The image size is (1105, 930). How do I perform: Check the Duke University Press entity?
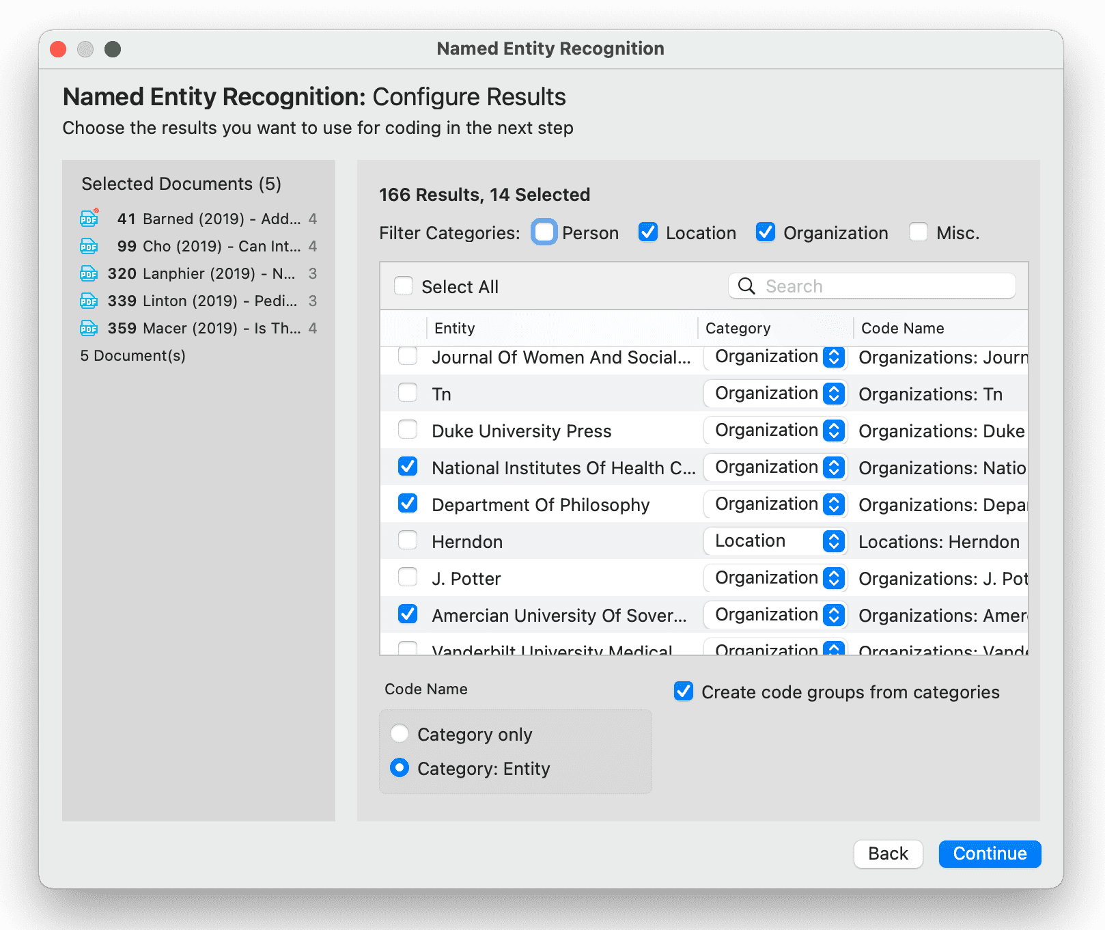408,430
